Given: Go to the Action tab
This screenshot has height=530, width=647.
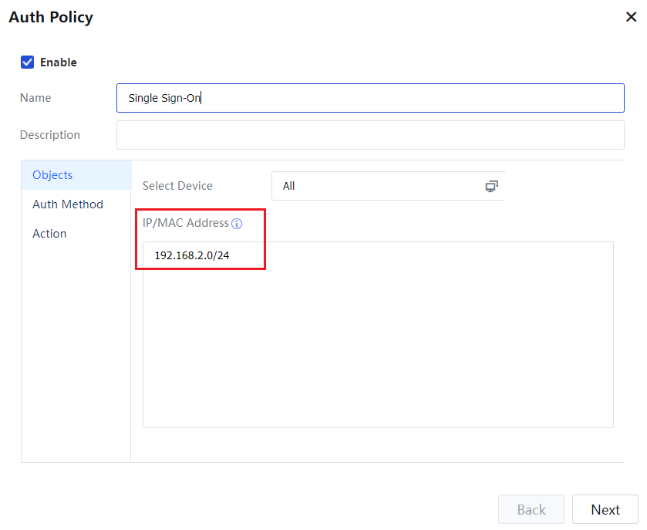Looking at the screenshot, I should (x=49, y=234).
